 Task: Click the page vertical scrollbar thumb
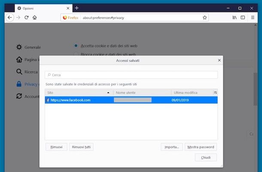coord(255,89)
